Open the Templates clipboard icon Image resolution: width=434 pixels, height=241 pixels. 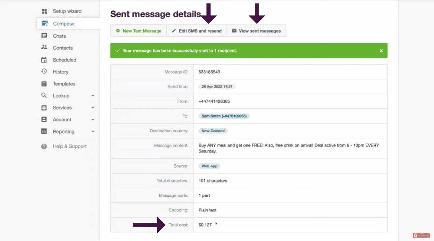pyautogui.click(x=44, y=84)
